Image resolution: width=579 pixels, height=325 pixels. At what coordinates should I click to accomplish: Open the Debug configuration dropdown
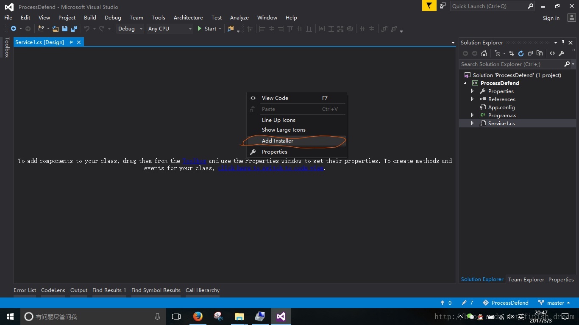click(131, 29)
